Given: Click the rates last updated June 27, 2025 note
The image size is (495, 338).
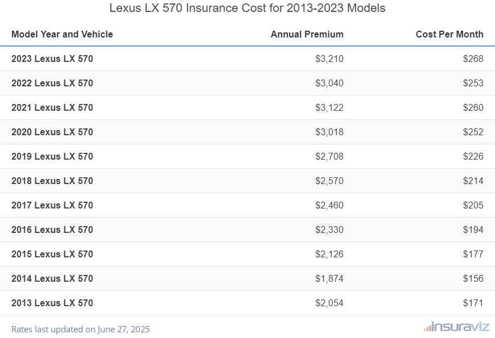Looking at the screenshot, I should pyautogui.click(x=80, y=329).
